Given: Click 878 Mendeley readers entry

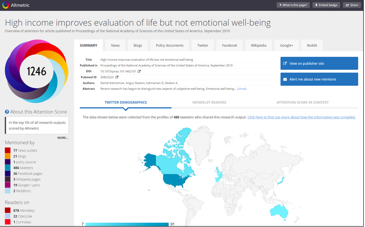Looking at the screenshot, I should coord(24,211).
